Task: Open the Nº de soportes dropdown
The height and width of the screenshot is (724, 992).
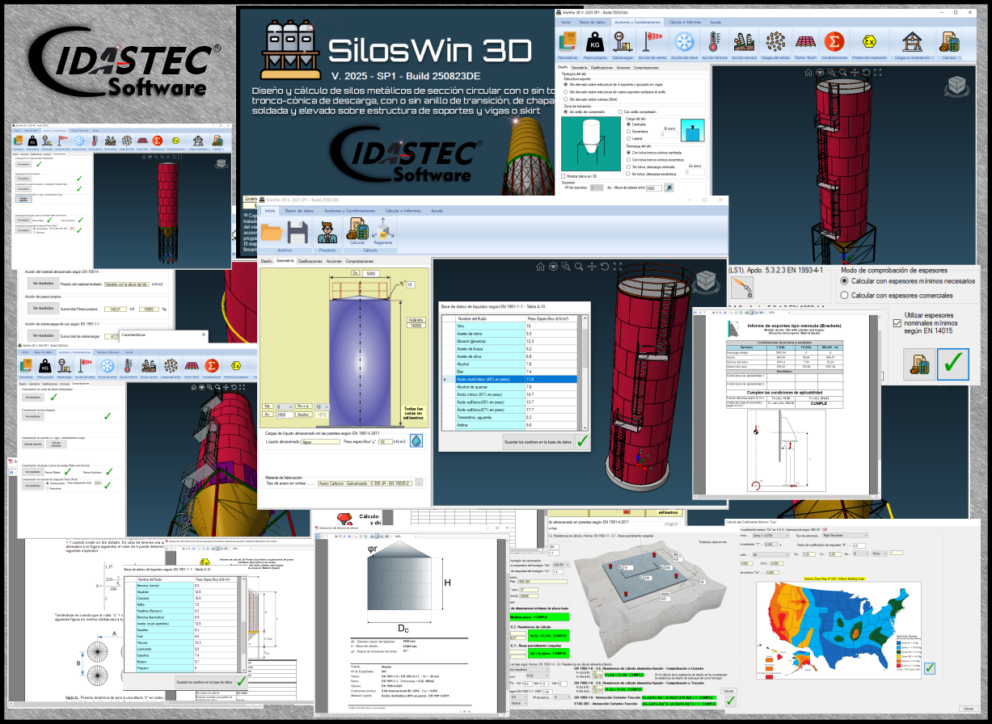Action: [598, 187]
